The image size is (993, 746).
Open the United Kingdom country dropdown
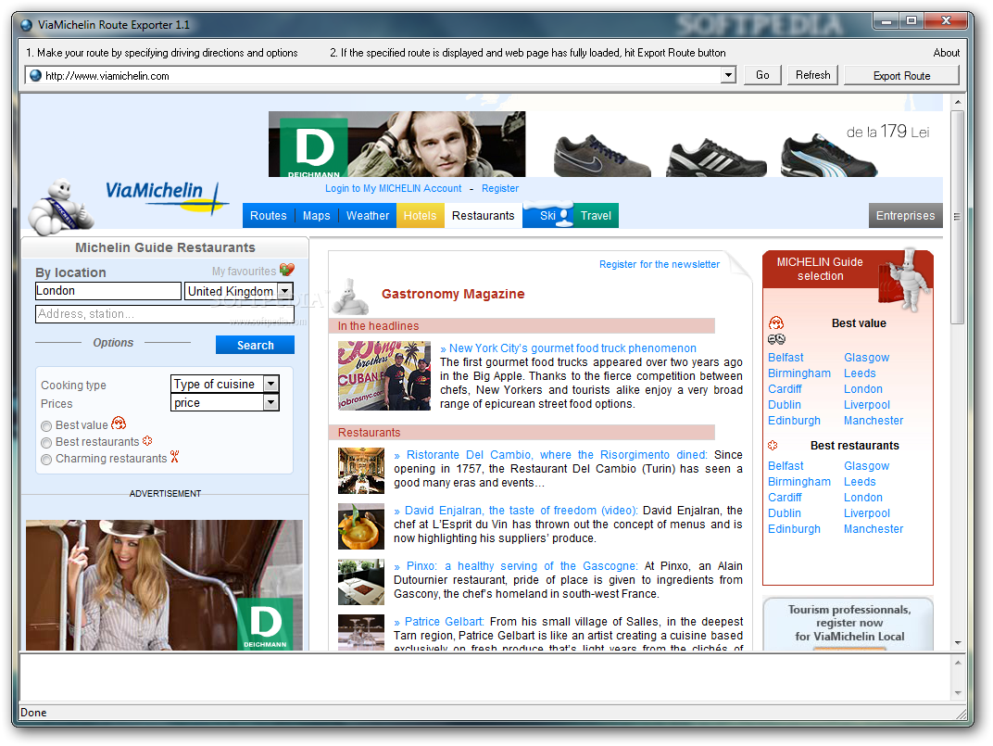(x=285, y=292)
